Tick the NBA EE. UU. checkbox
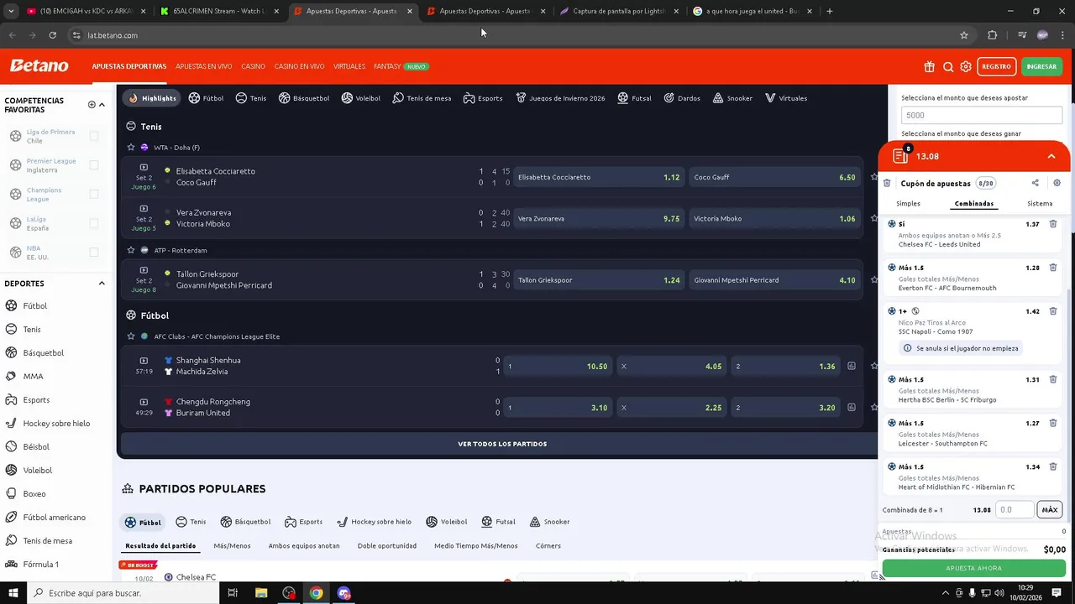The width and height of the screenshot is (1075, 604). 94,252
